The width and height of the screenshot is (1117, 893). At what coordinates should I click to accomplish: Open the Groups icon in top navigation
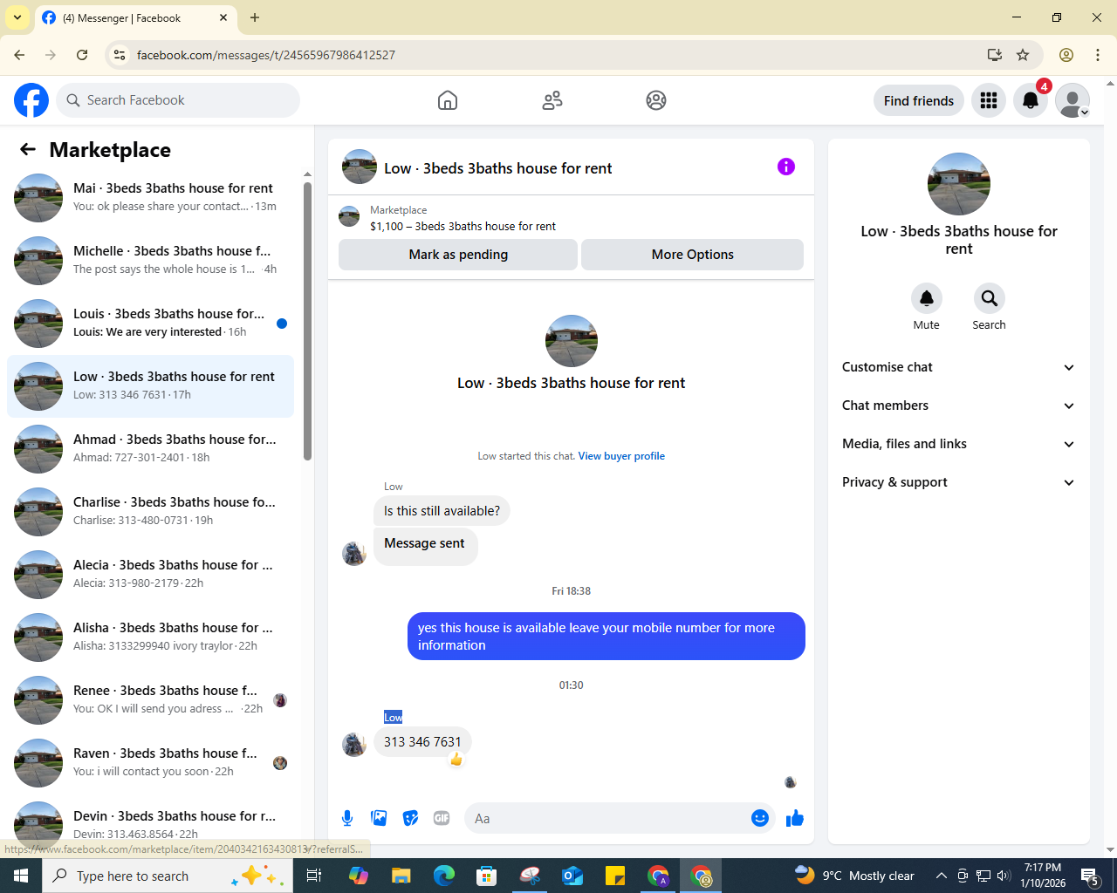[x=656, y=100]
